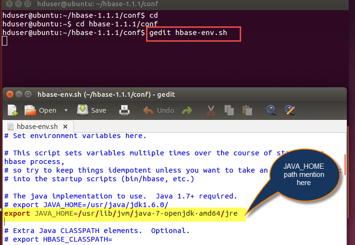Screen dimensions: 355x245
Task: Expand the Open recent files dropdown arrow
Action: pos(66,110)
